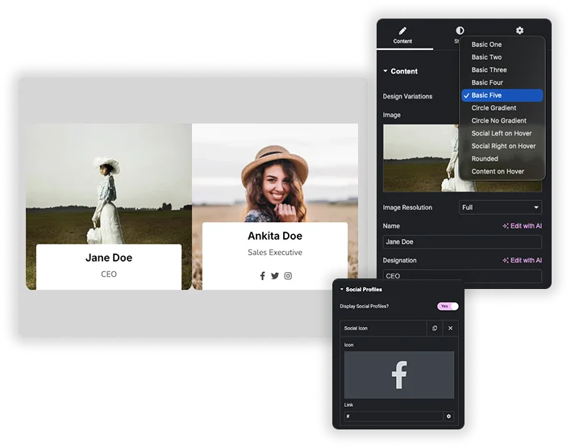Choose Social Left on Hover option
Screen dimensions: 575x448
click(x=502, y=133)
